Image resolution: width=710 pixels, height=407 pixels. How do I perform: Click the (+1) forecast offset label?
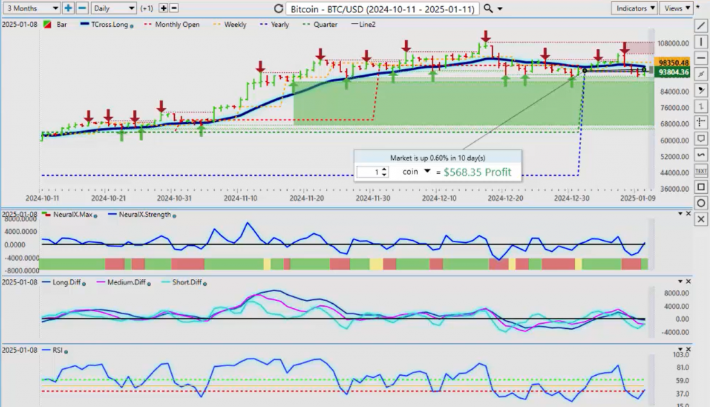[x=147, y=8]
